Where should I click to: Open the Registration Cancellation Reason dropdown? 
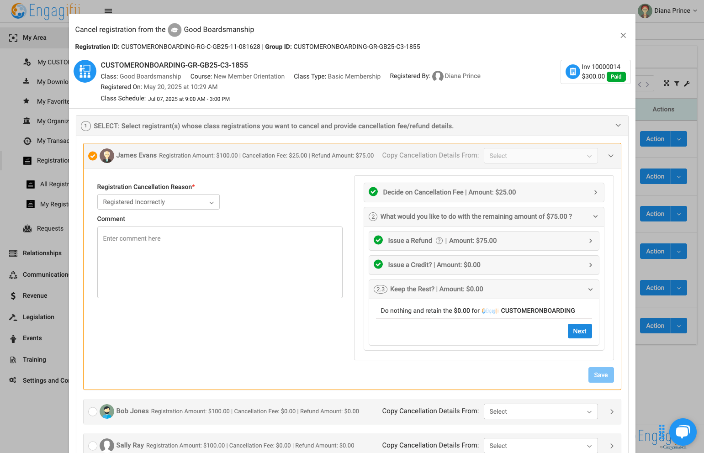click(159, 202)
